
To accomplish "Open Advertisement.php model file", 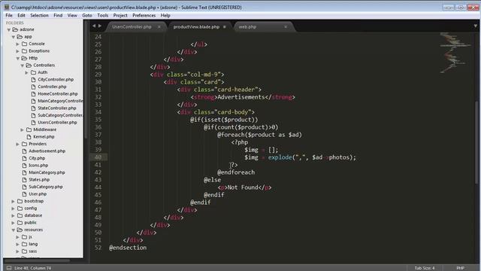I will tap(47, 151).
